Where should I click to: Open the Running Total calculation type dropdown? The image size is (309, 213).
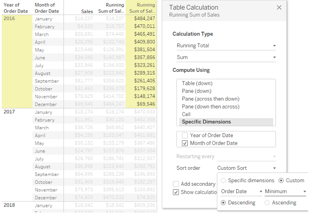click(x=226, y=45)
